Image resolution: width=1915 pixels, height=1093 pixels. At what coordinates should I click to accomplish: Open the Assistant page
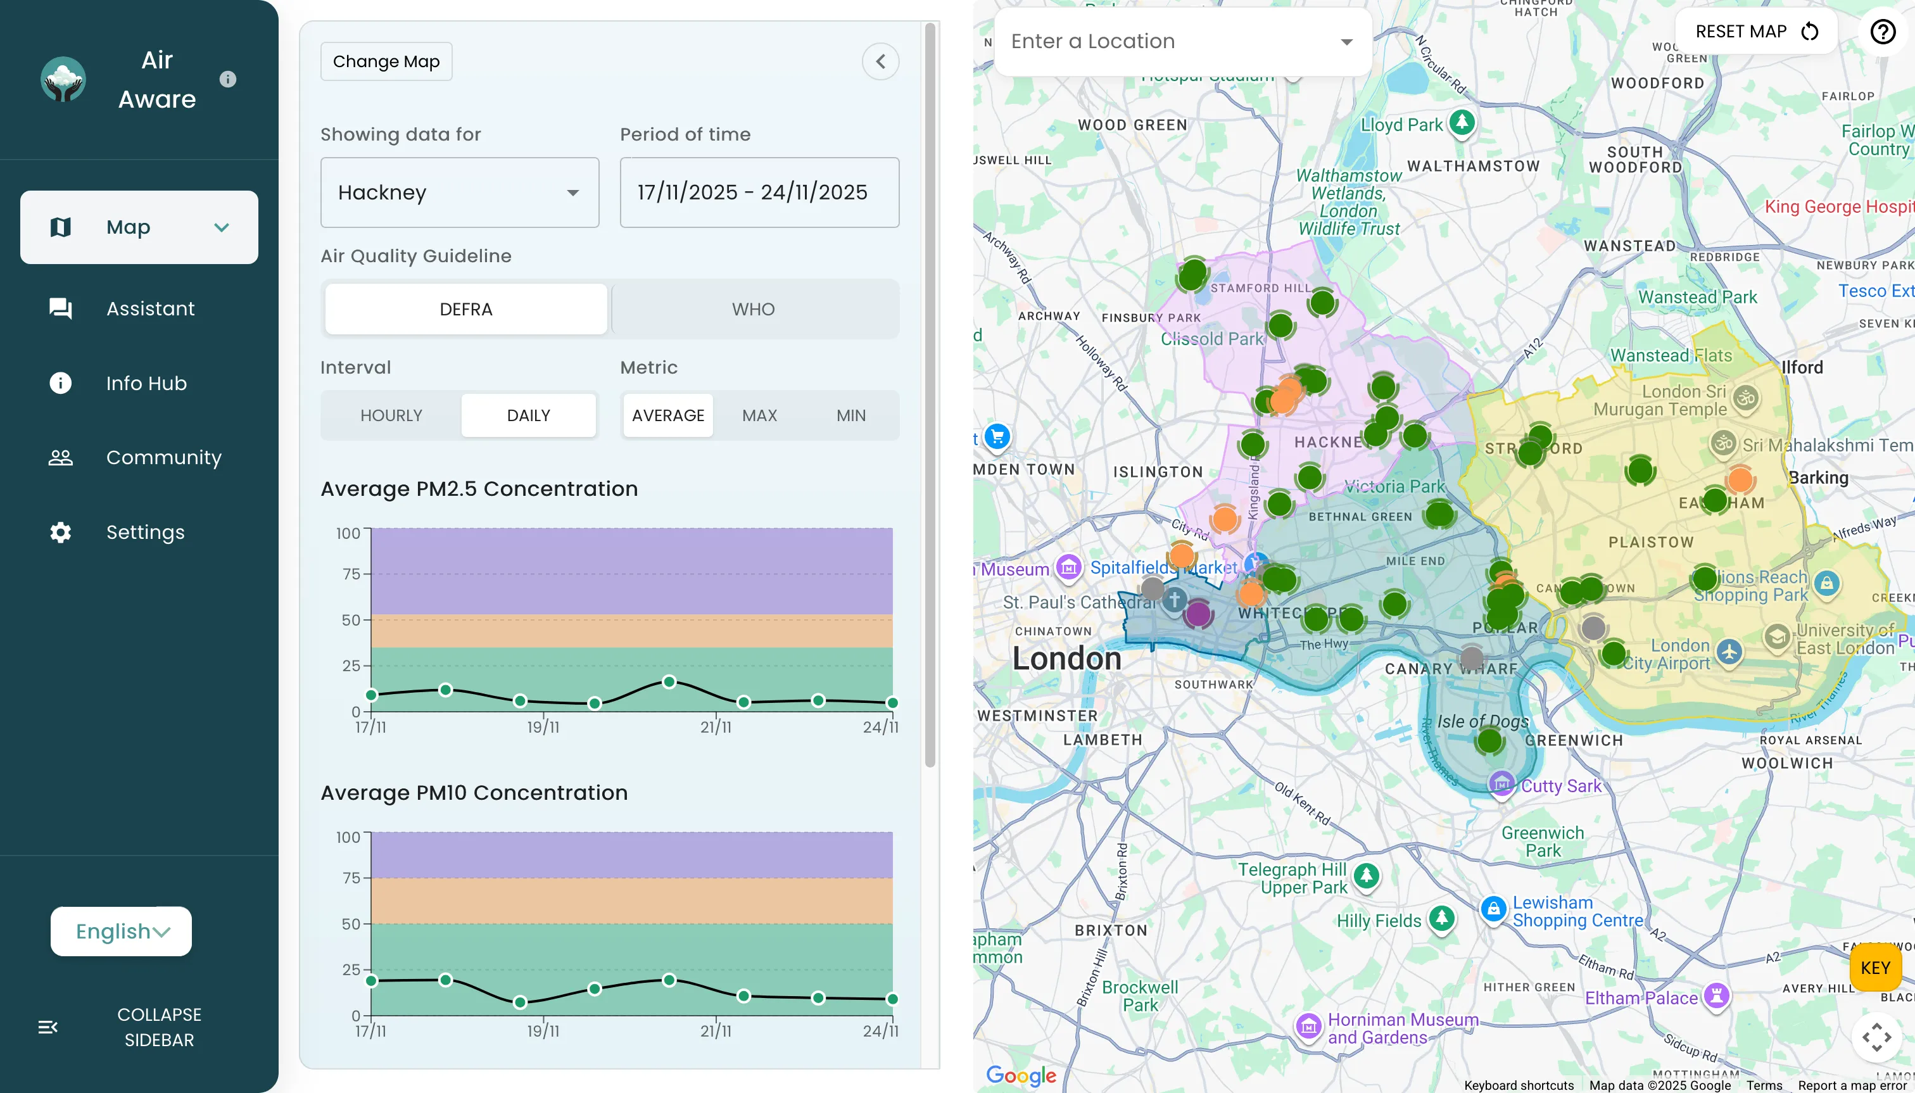pyautogui.click(x=149, y=308)
